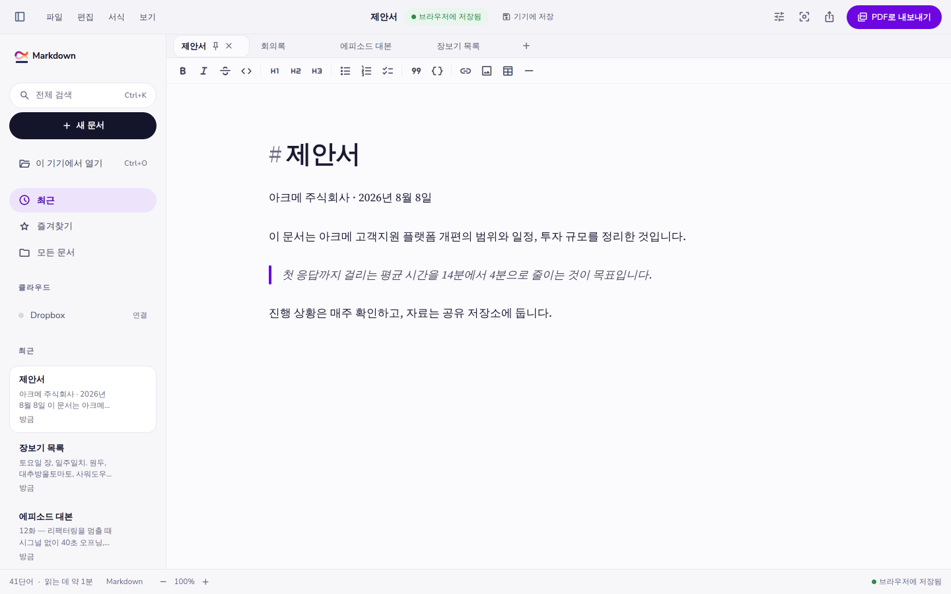Click 브라우저에 저장됨 badge in header
Image resolution: width=951 pixels, height=594 pixels.
point(446,17)
